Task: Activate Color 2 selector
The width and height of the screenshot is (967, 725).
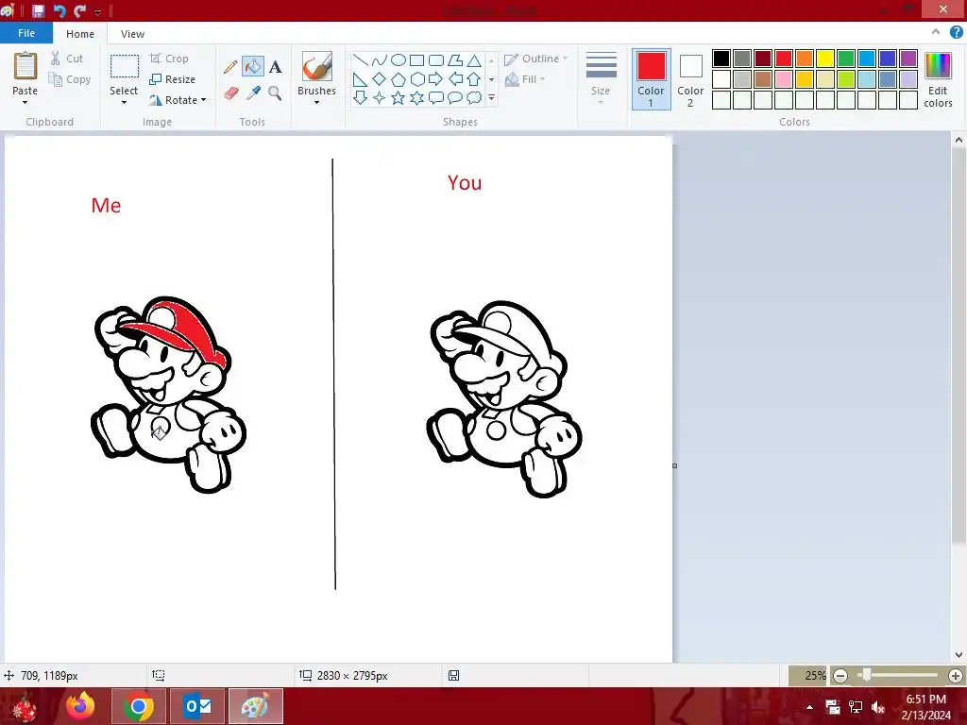Action: click(690, 79)
